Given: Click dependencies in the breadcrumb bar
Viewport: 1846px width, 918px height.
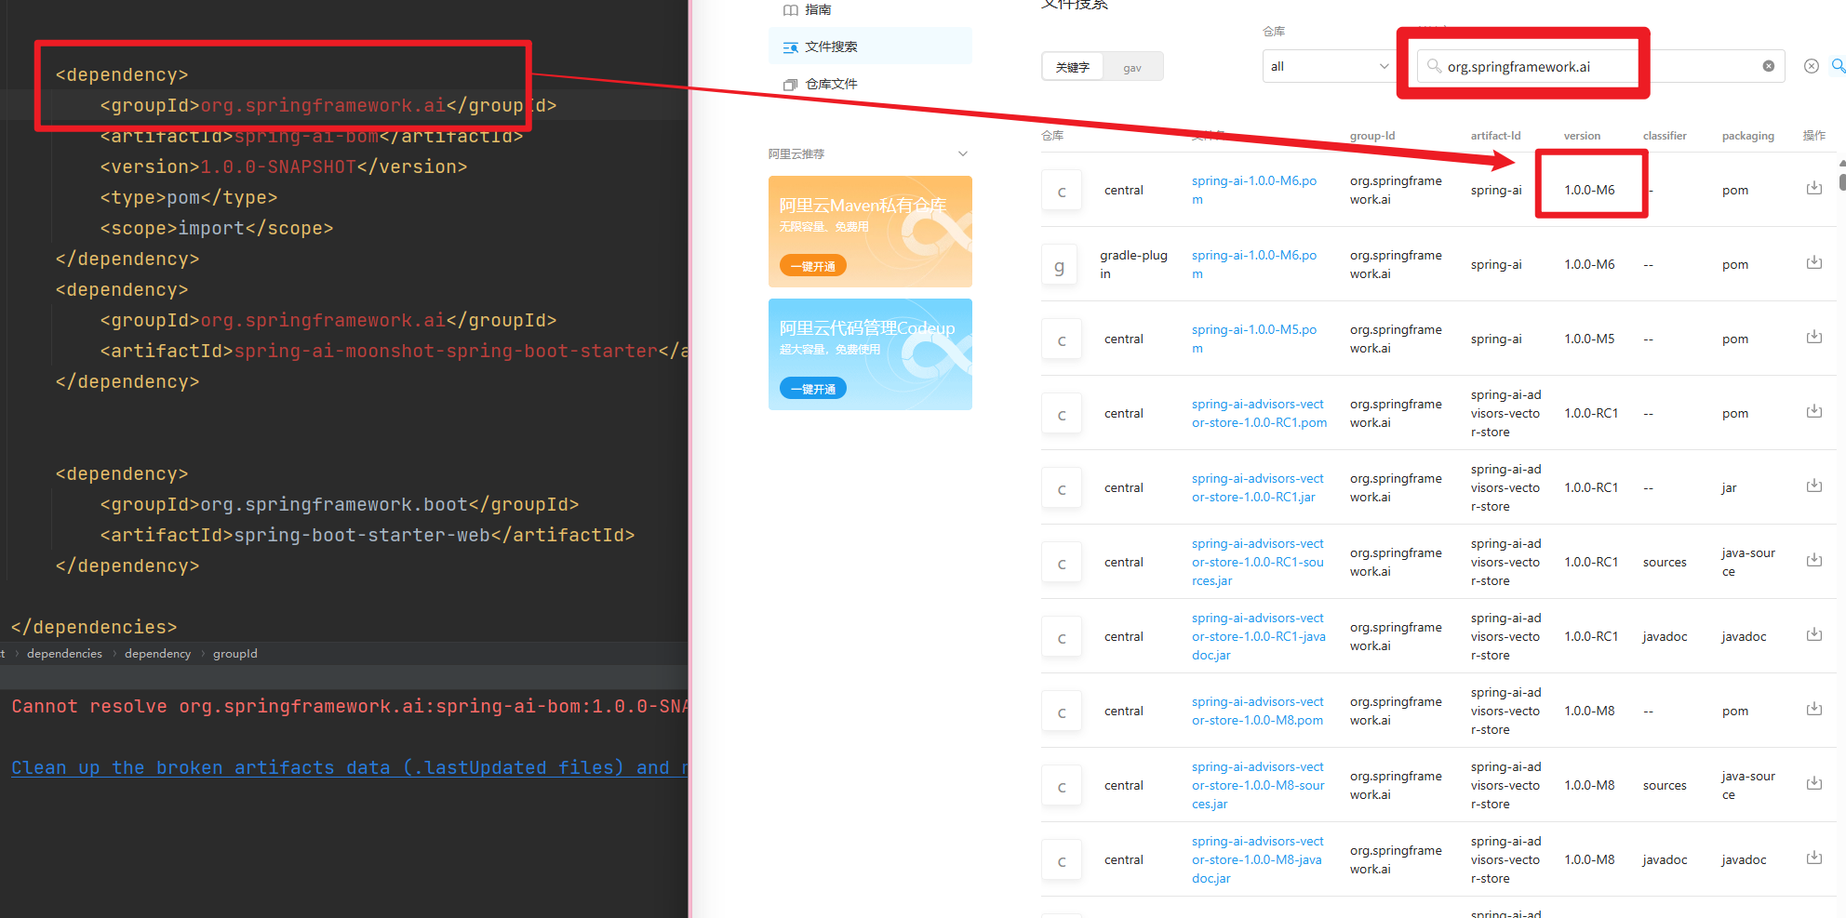Looking at the screenshot, I should [64, 653].
